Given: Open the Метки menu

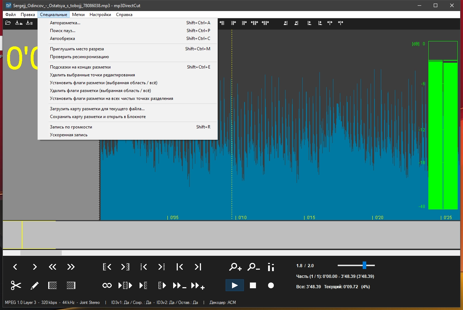Looking at the screenshot, I should (x=78, y=15).
